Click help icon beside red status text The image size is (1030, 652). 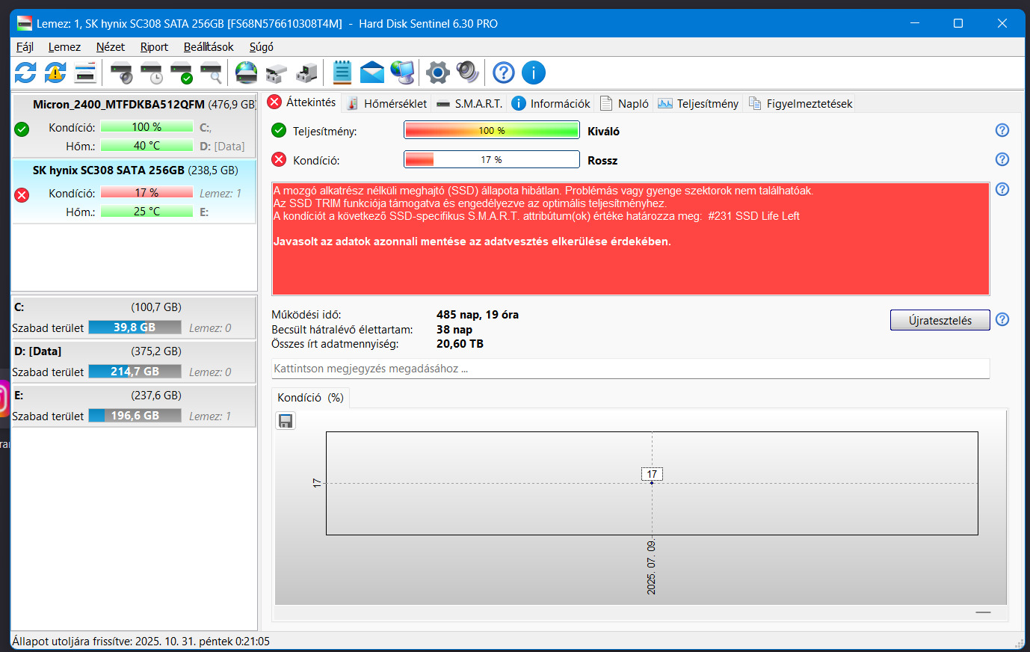point(1002,189)
